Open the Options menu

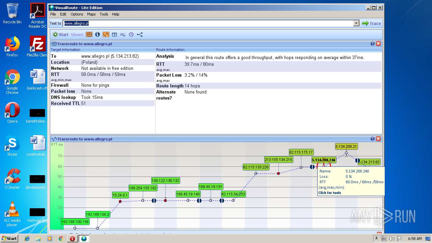tap(77, 14)
